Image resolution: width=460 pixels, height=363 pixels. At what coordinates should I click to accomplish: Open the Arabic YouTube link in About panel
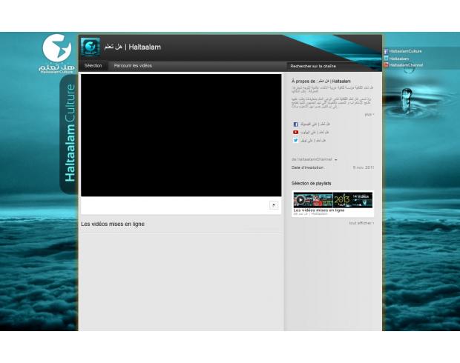tap(315, 133)
